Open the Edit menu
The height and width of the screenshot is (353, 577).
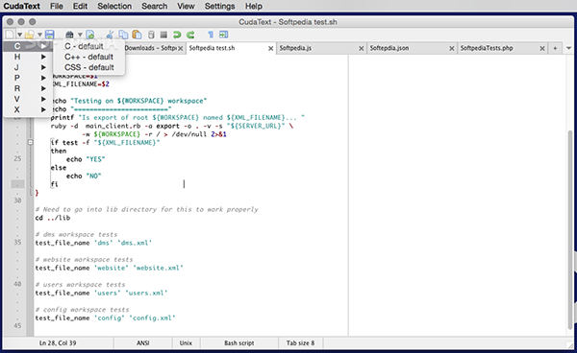pyautogui.click(x=80, y=7)
